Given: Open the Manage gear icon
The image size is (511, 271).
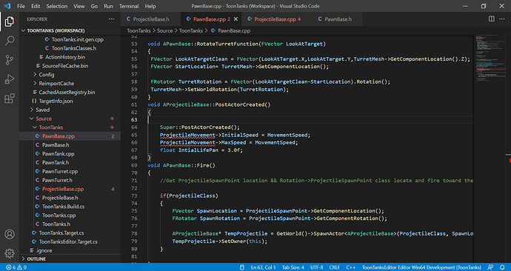Looking at the screenshot, I should click(10, 253).
